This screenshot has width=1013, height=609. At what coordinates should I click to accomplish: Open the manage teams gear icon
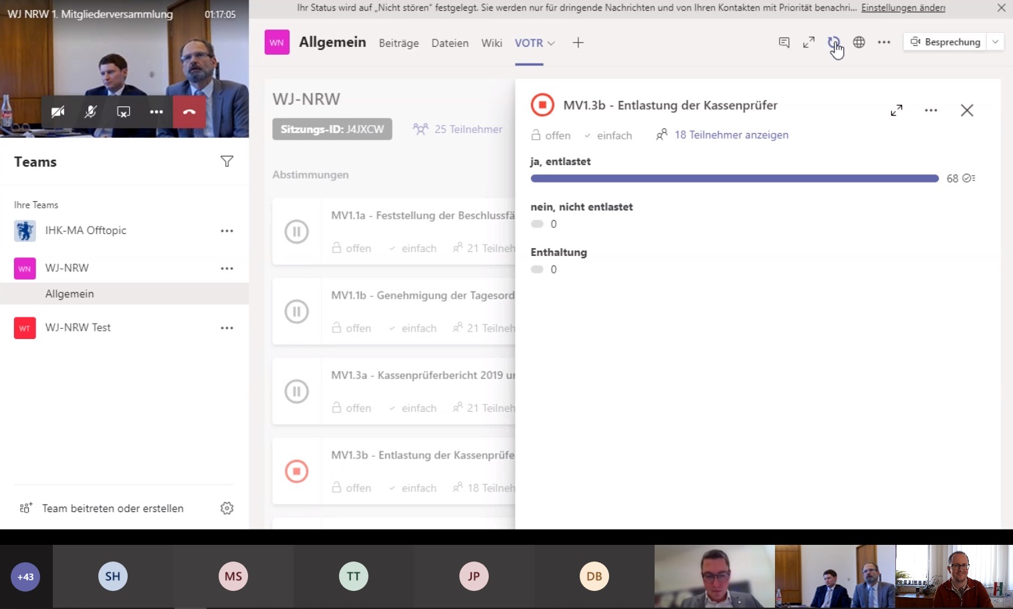(x=227, y=508)
